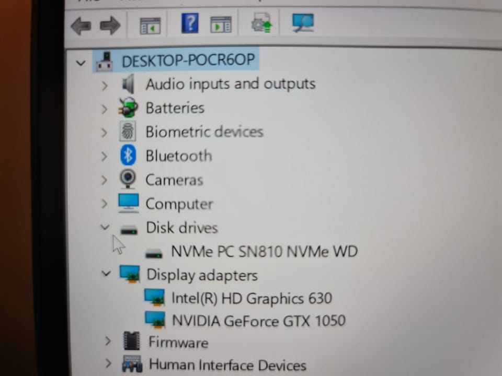Screen dimensions: 502x376
Task: Click the Update device driver toolbar icon
Action: pyautogui.click(x=261, y=22)
